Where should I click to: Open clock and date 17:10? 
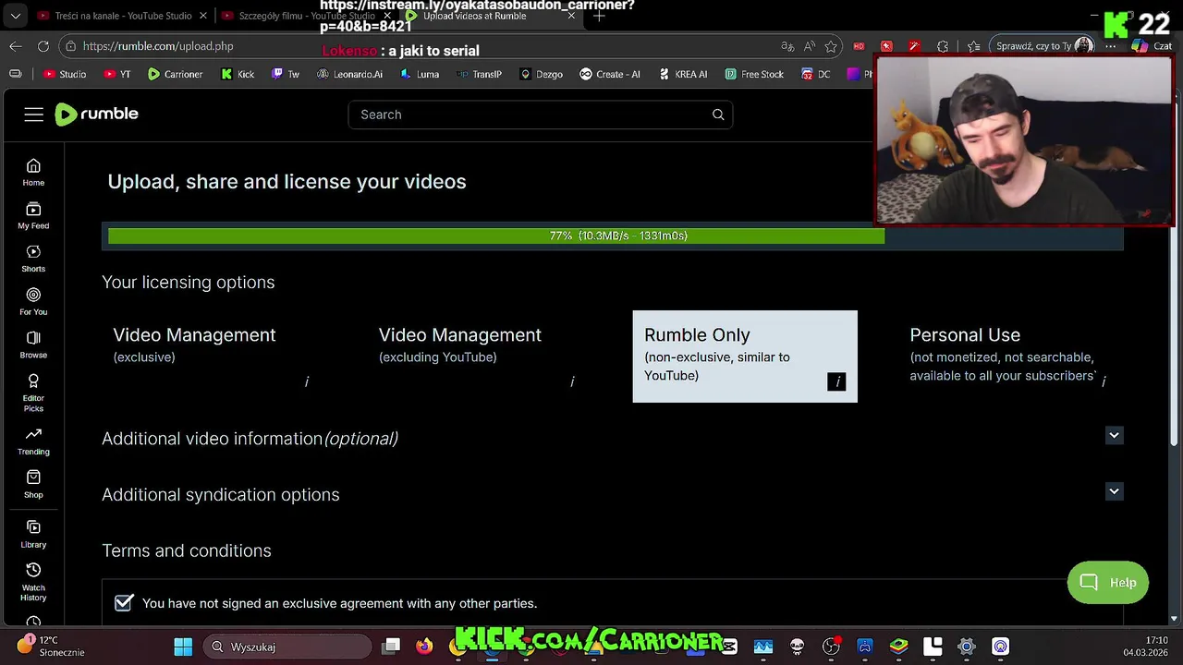(x=1146, y=646)
